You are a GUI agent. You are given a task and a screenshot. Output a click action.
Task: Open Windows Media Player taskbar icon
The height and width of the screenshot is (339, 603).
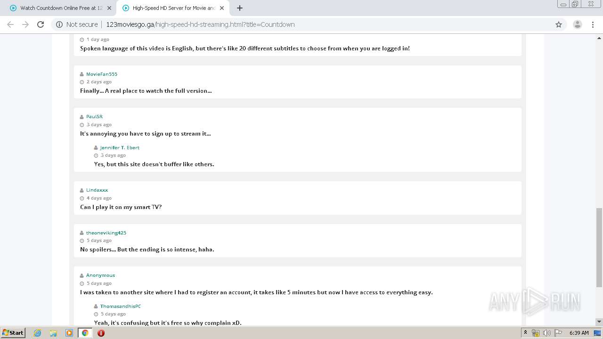point(69,333)
